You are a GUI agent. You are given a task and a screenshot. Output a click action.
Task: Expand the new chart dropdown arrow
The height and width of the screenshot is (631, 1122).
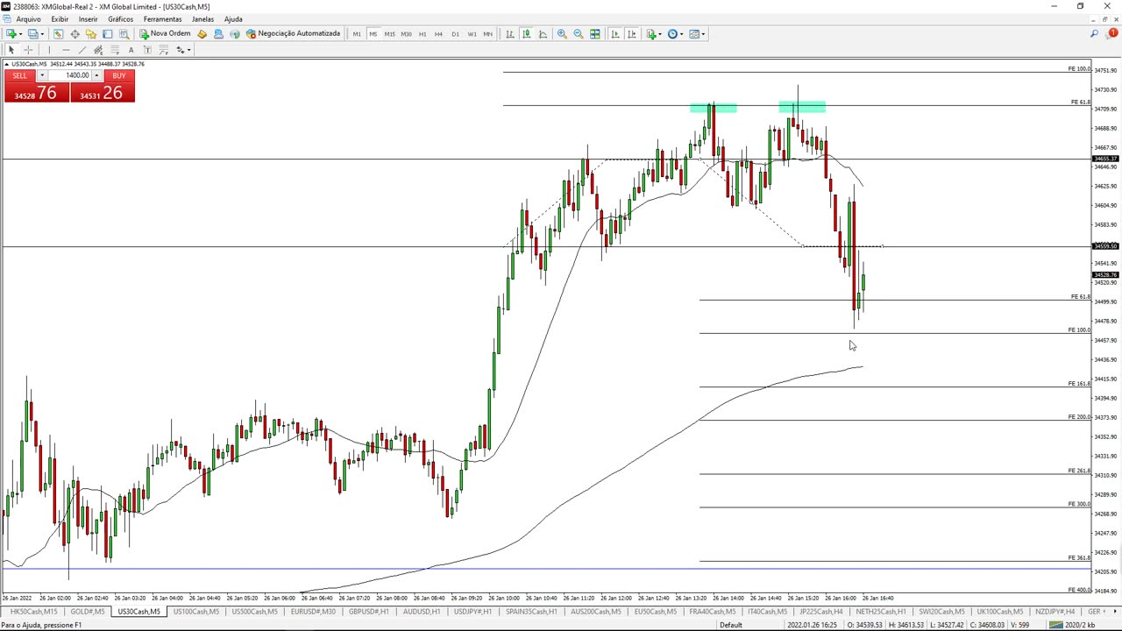[21, 34]
